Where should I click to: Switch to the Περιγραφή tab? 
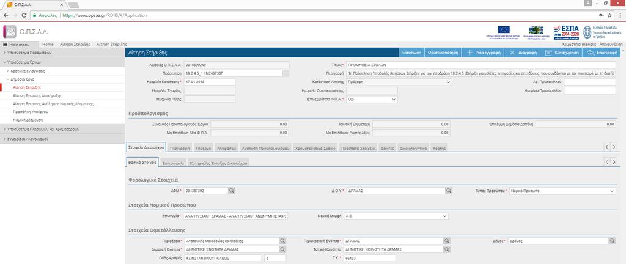click(179, 148)
